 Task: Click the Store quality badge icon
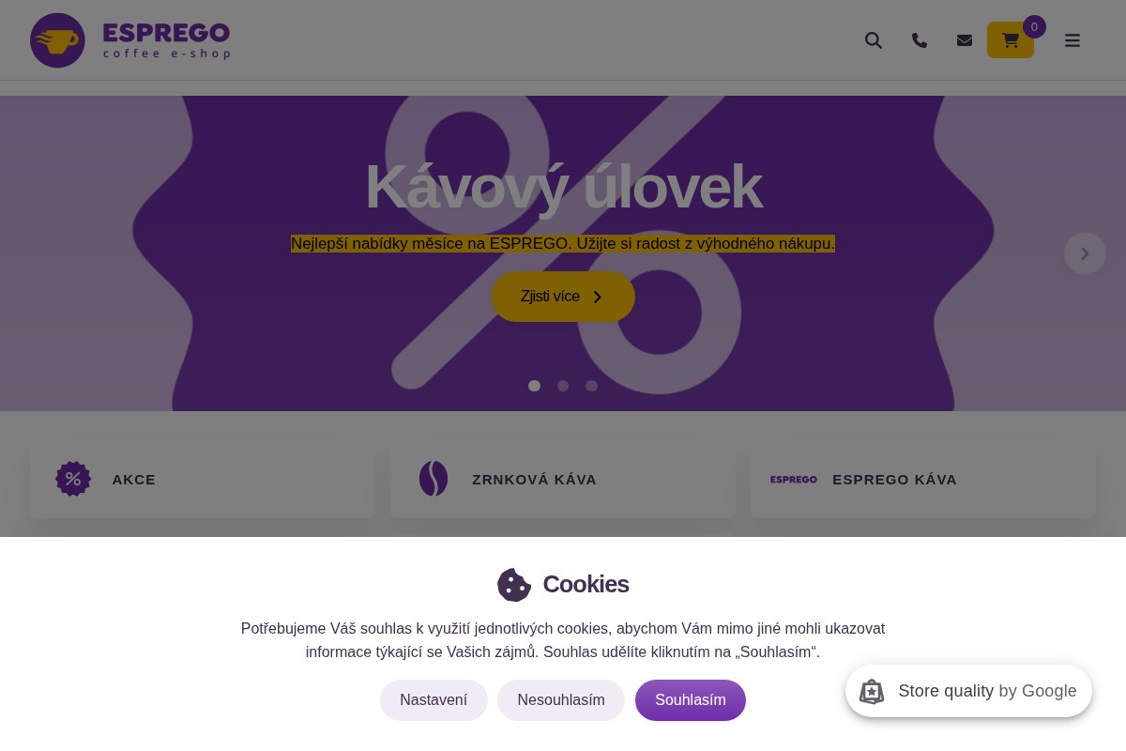point(872,692)
